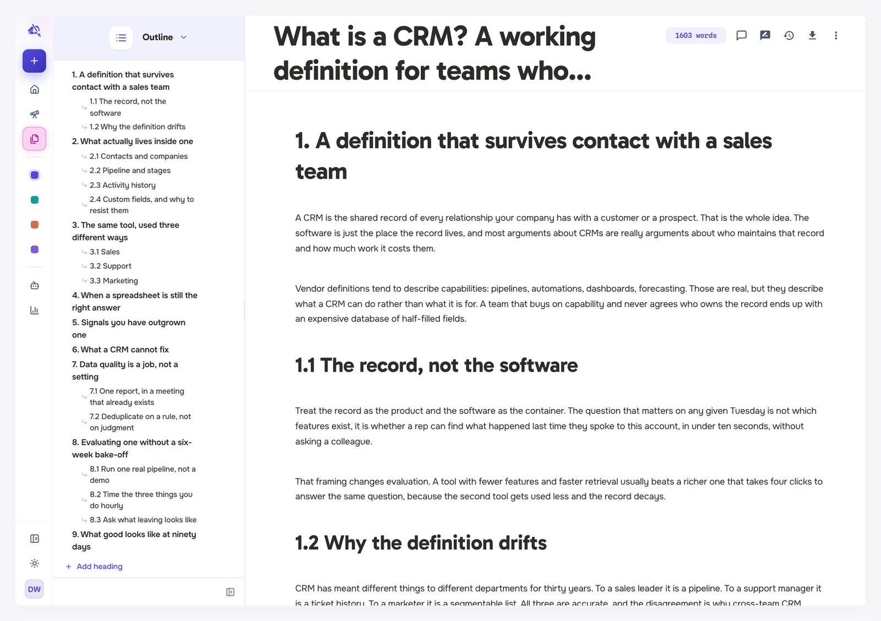This screenshot has height=621, width=881.
Task: Select outline item '2. What actually lives inside one'
Action: pos(132,141)
